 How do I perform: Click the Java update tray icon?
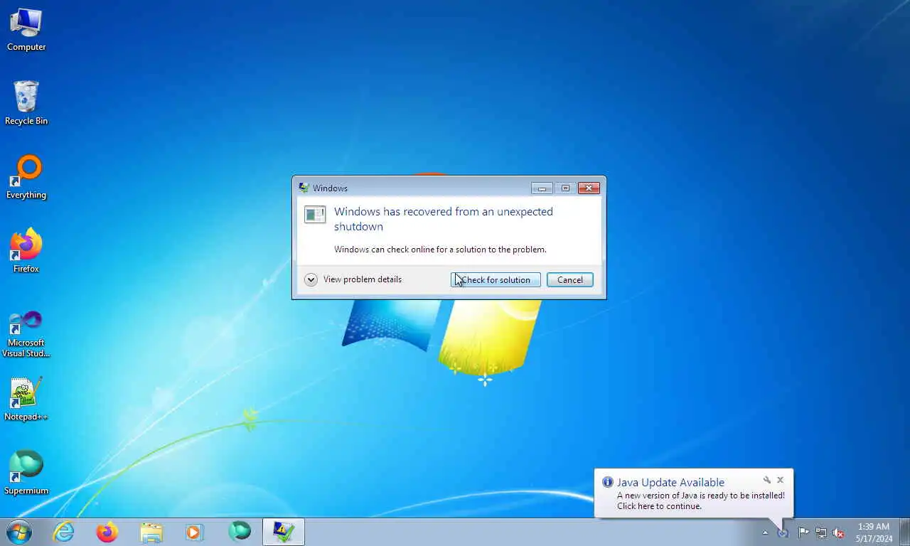783,532
